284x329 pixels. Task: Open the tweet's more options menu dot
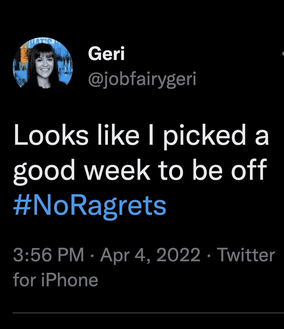pos(283,53)
